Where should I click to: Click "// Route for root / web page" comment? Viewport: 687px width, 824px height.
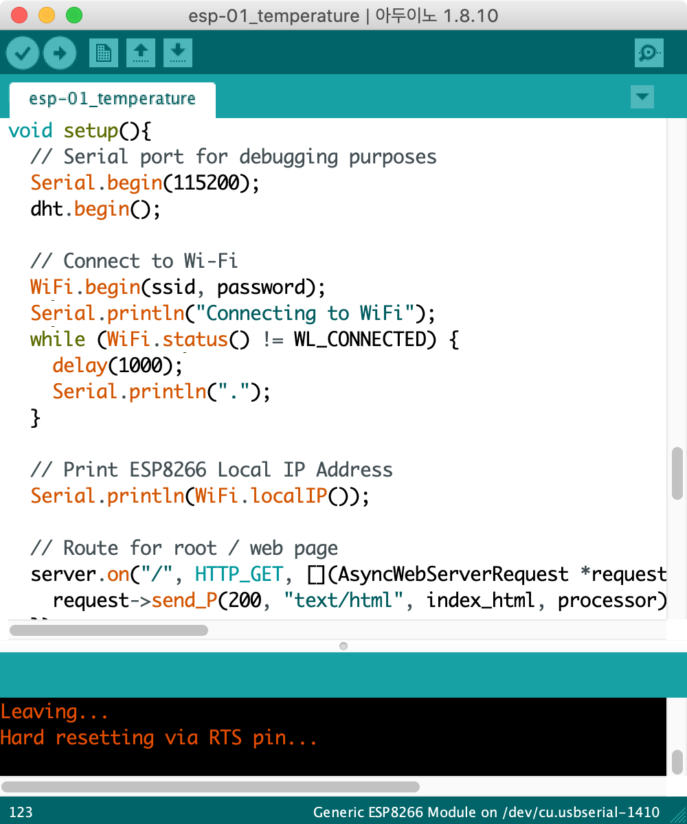point(184,548)
